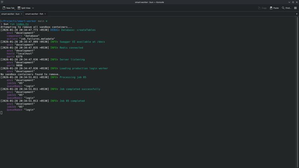This screenshot has height=168, width=299.
Task: Click the ~/Projects/smart-worker path text
Action: (18, 21)
